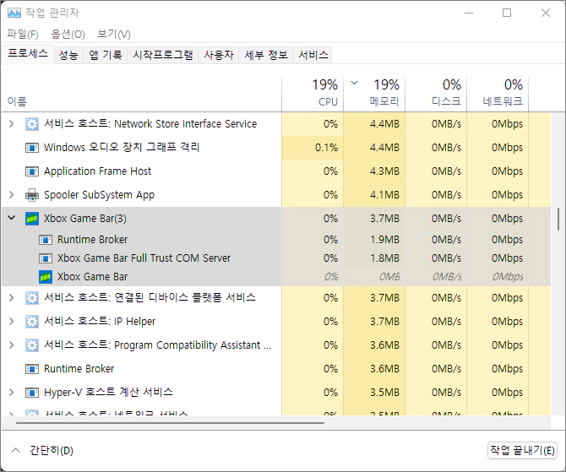The width and height of the screenshot is (566, 472).
Task: Click the IP Helper service host gear icon
Action: coord(32,322)
